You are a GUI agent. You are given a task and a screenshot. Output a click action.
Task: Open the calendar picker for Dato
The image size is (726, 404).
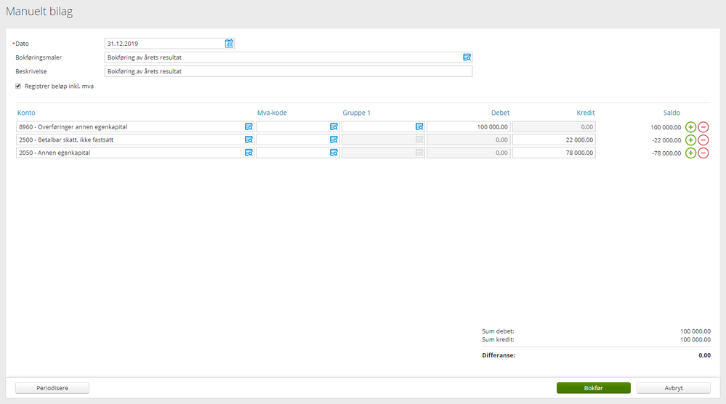click(229, 44)
